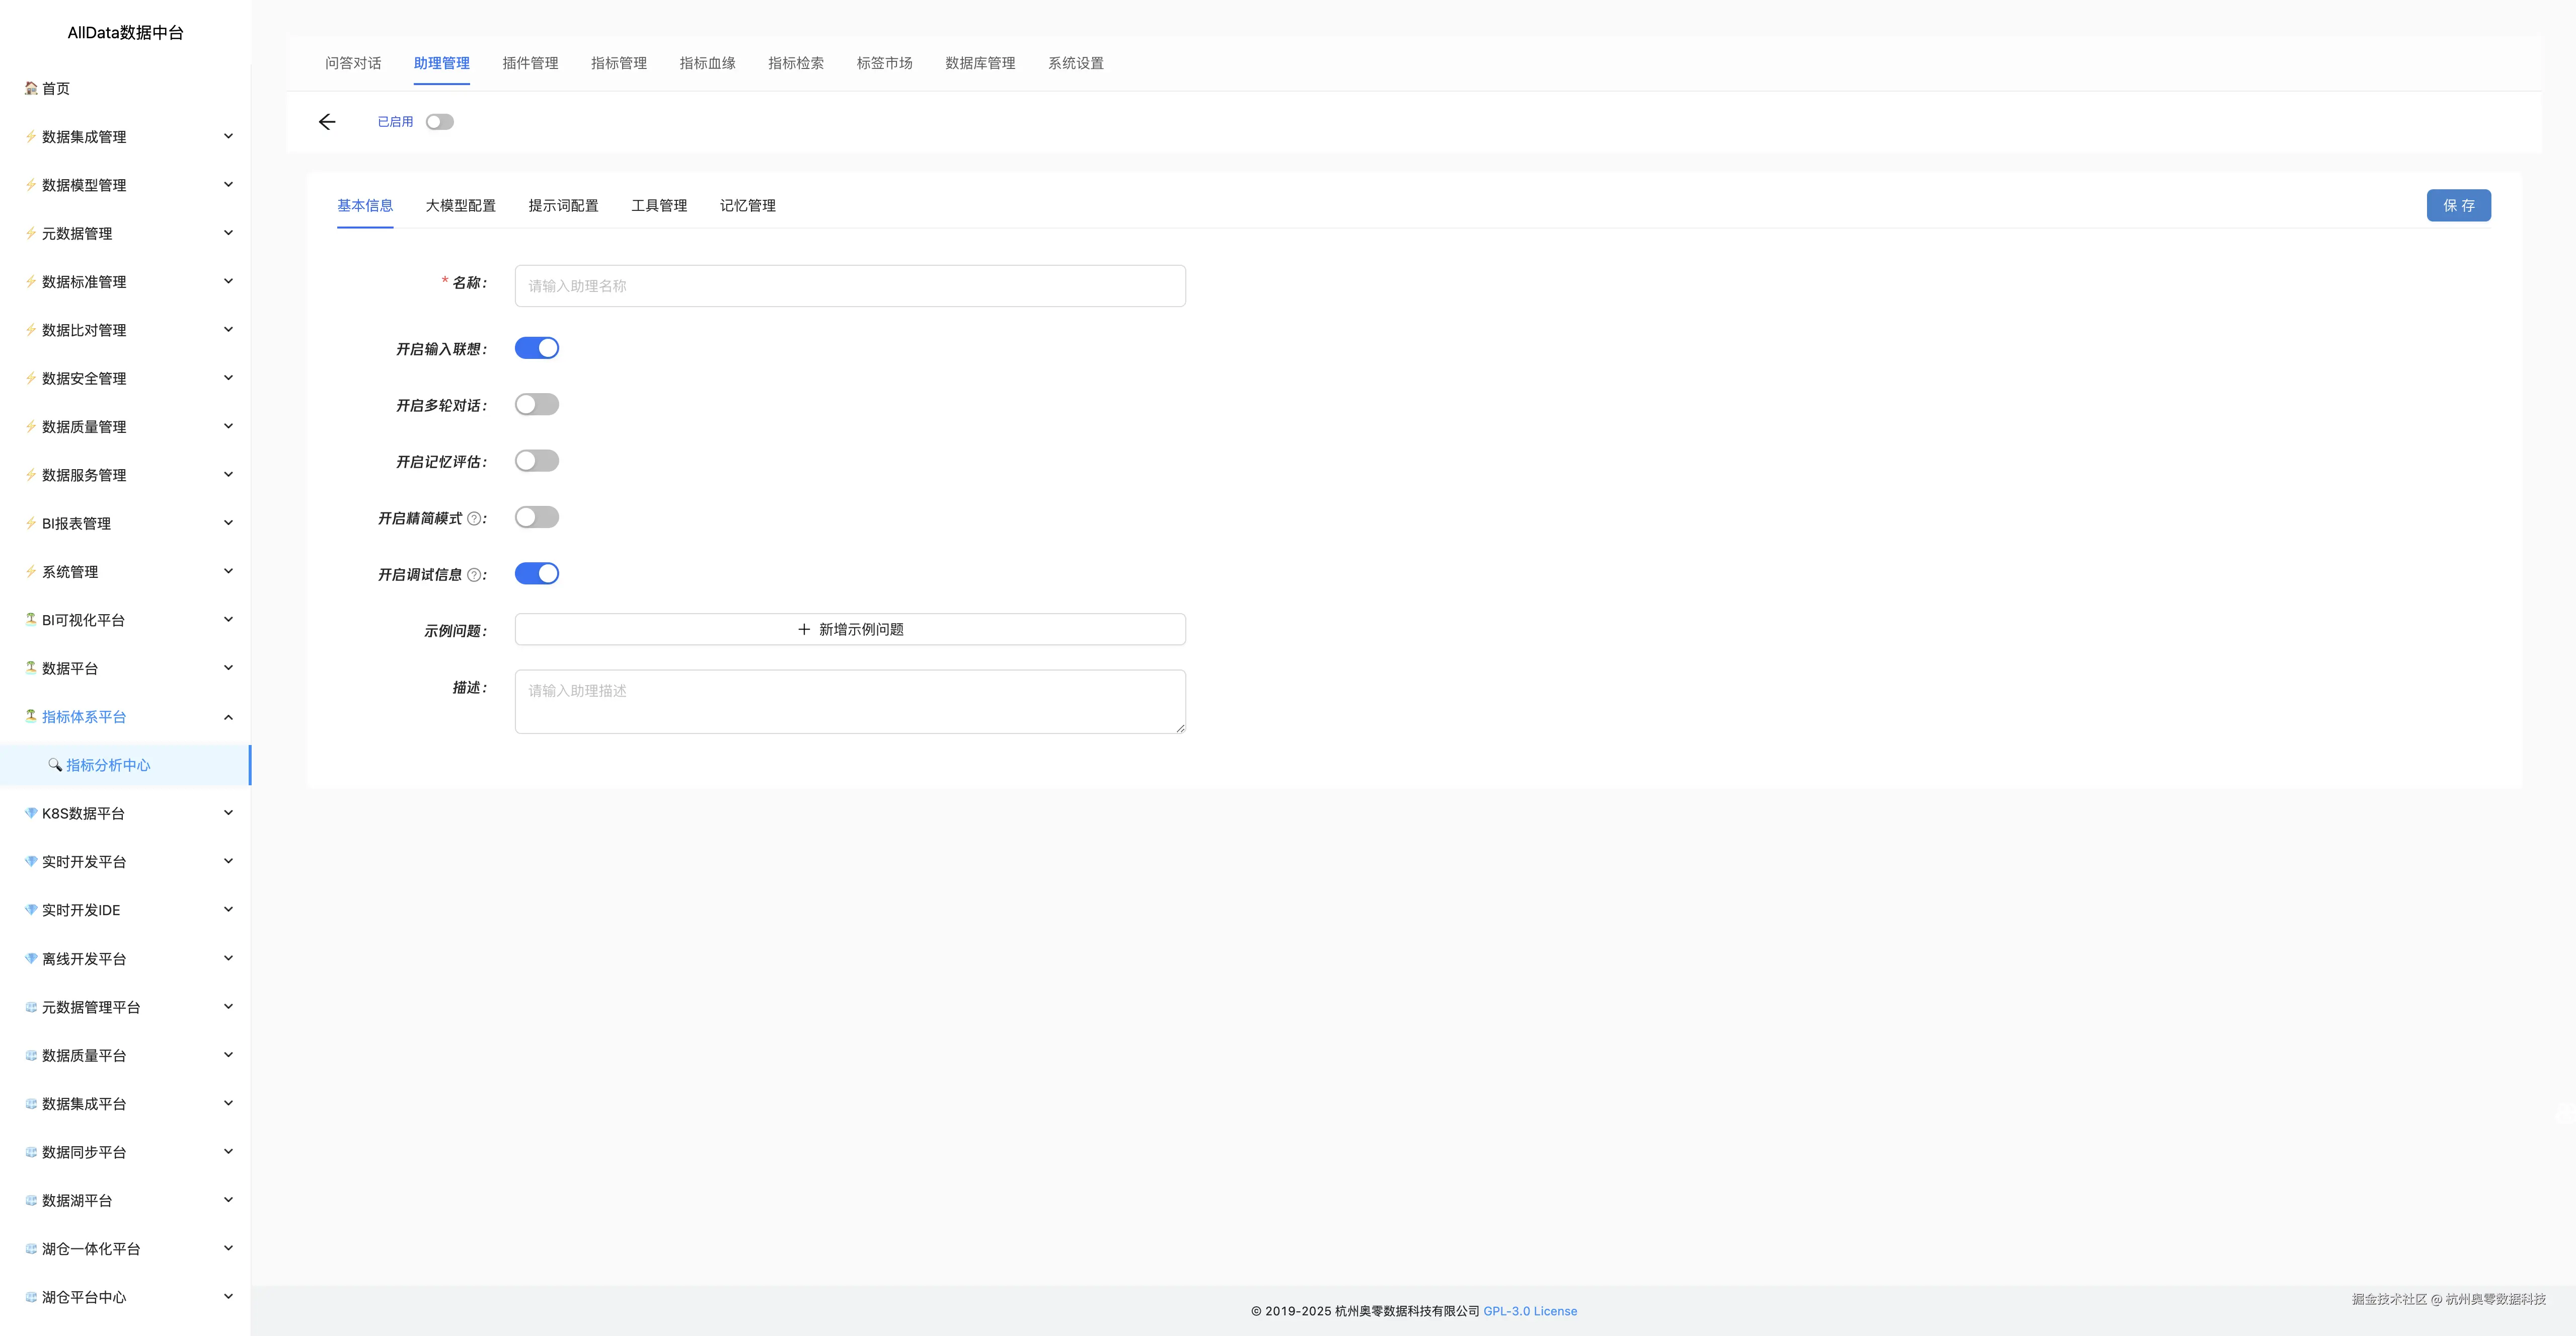Image resolution: width=2576 pixels, height=1336 pixels.
Task: Disable the 开启输入联想 switch
Action: (x=537, y=348)
